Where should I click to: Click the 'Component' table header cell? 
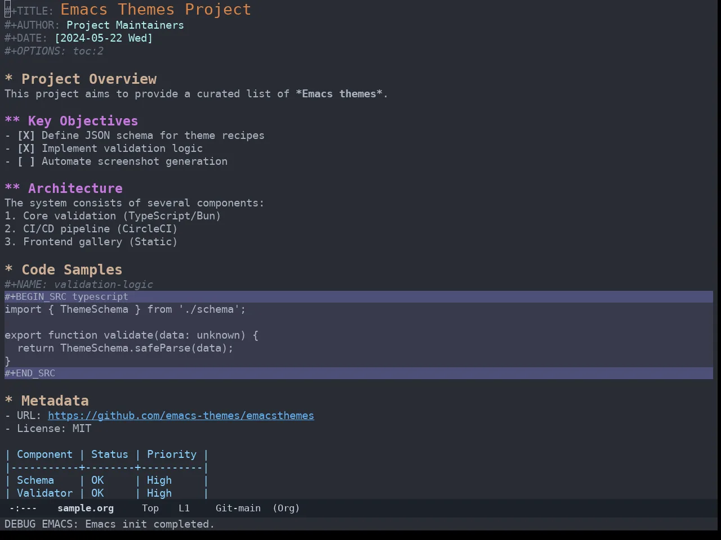point(44,454)
